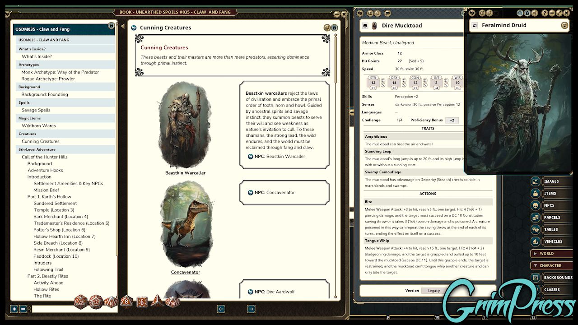Select What's Inside? index entry

(37, 56)
